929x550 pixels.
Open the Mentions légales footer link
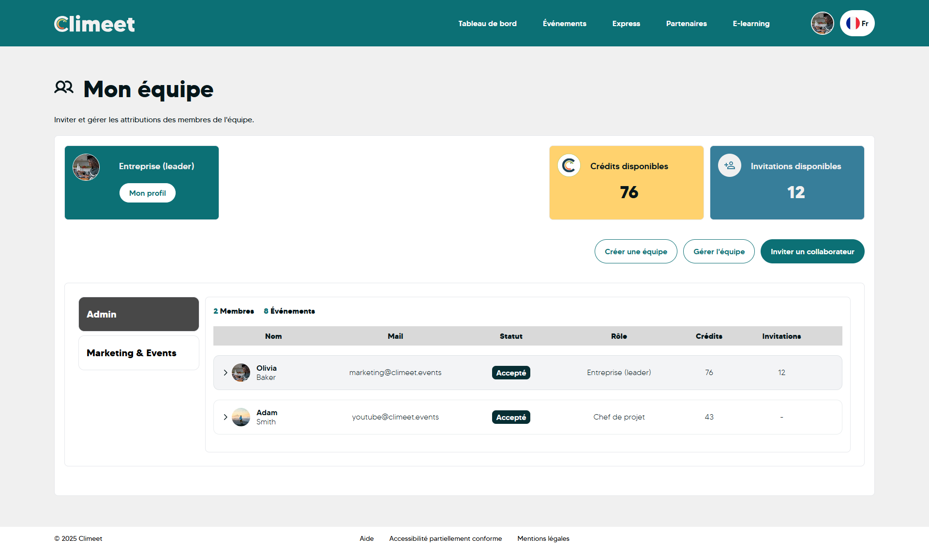543,538
